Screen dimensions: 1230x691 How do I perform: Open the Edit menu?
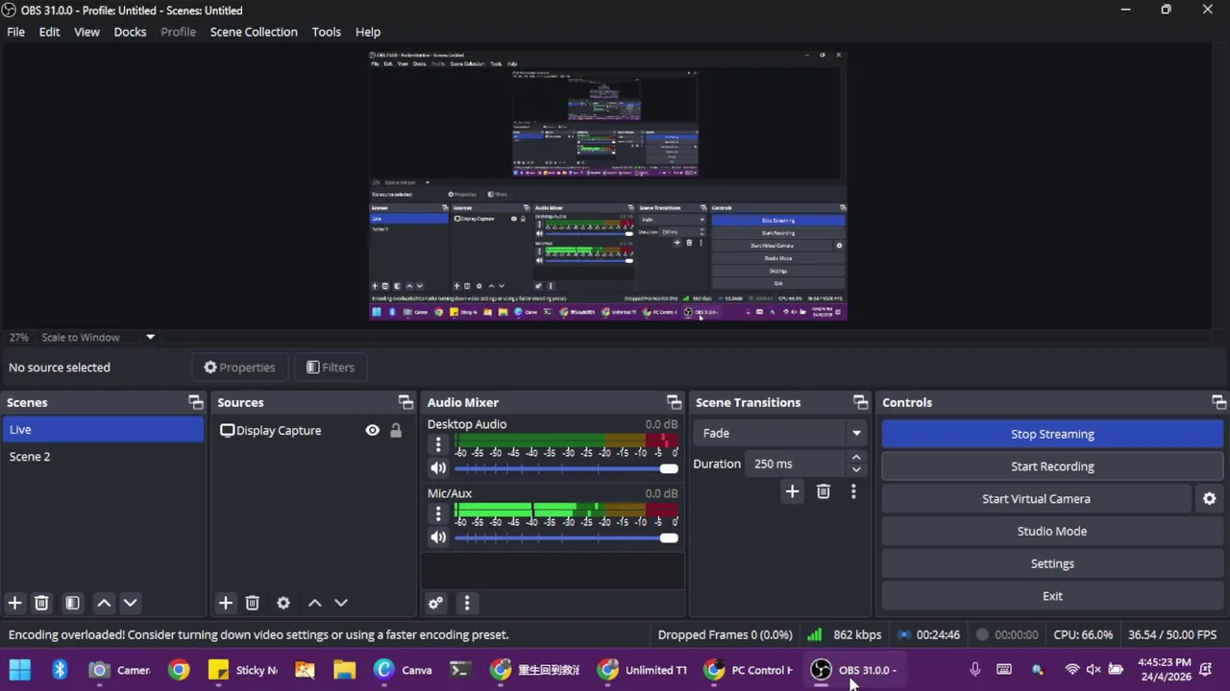[49, 32]
